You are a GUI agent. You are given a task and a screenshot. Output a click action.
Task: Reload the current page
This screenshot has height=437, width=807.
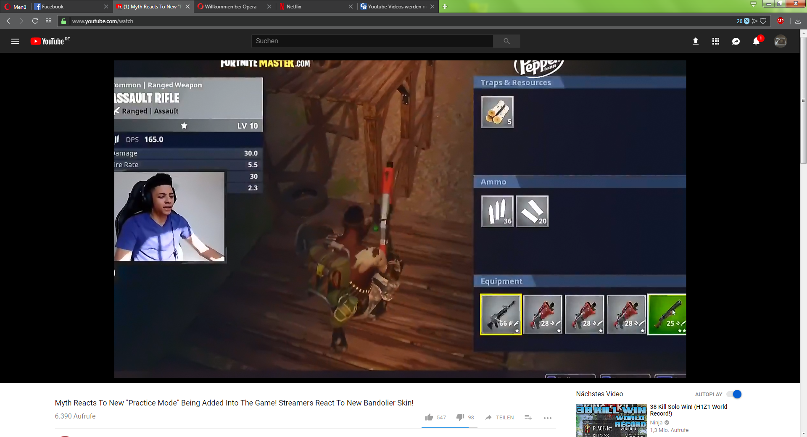35,21
